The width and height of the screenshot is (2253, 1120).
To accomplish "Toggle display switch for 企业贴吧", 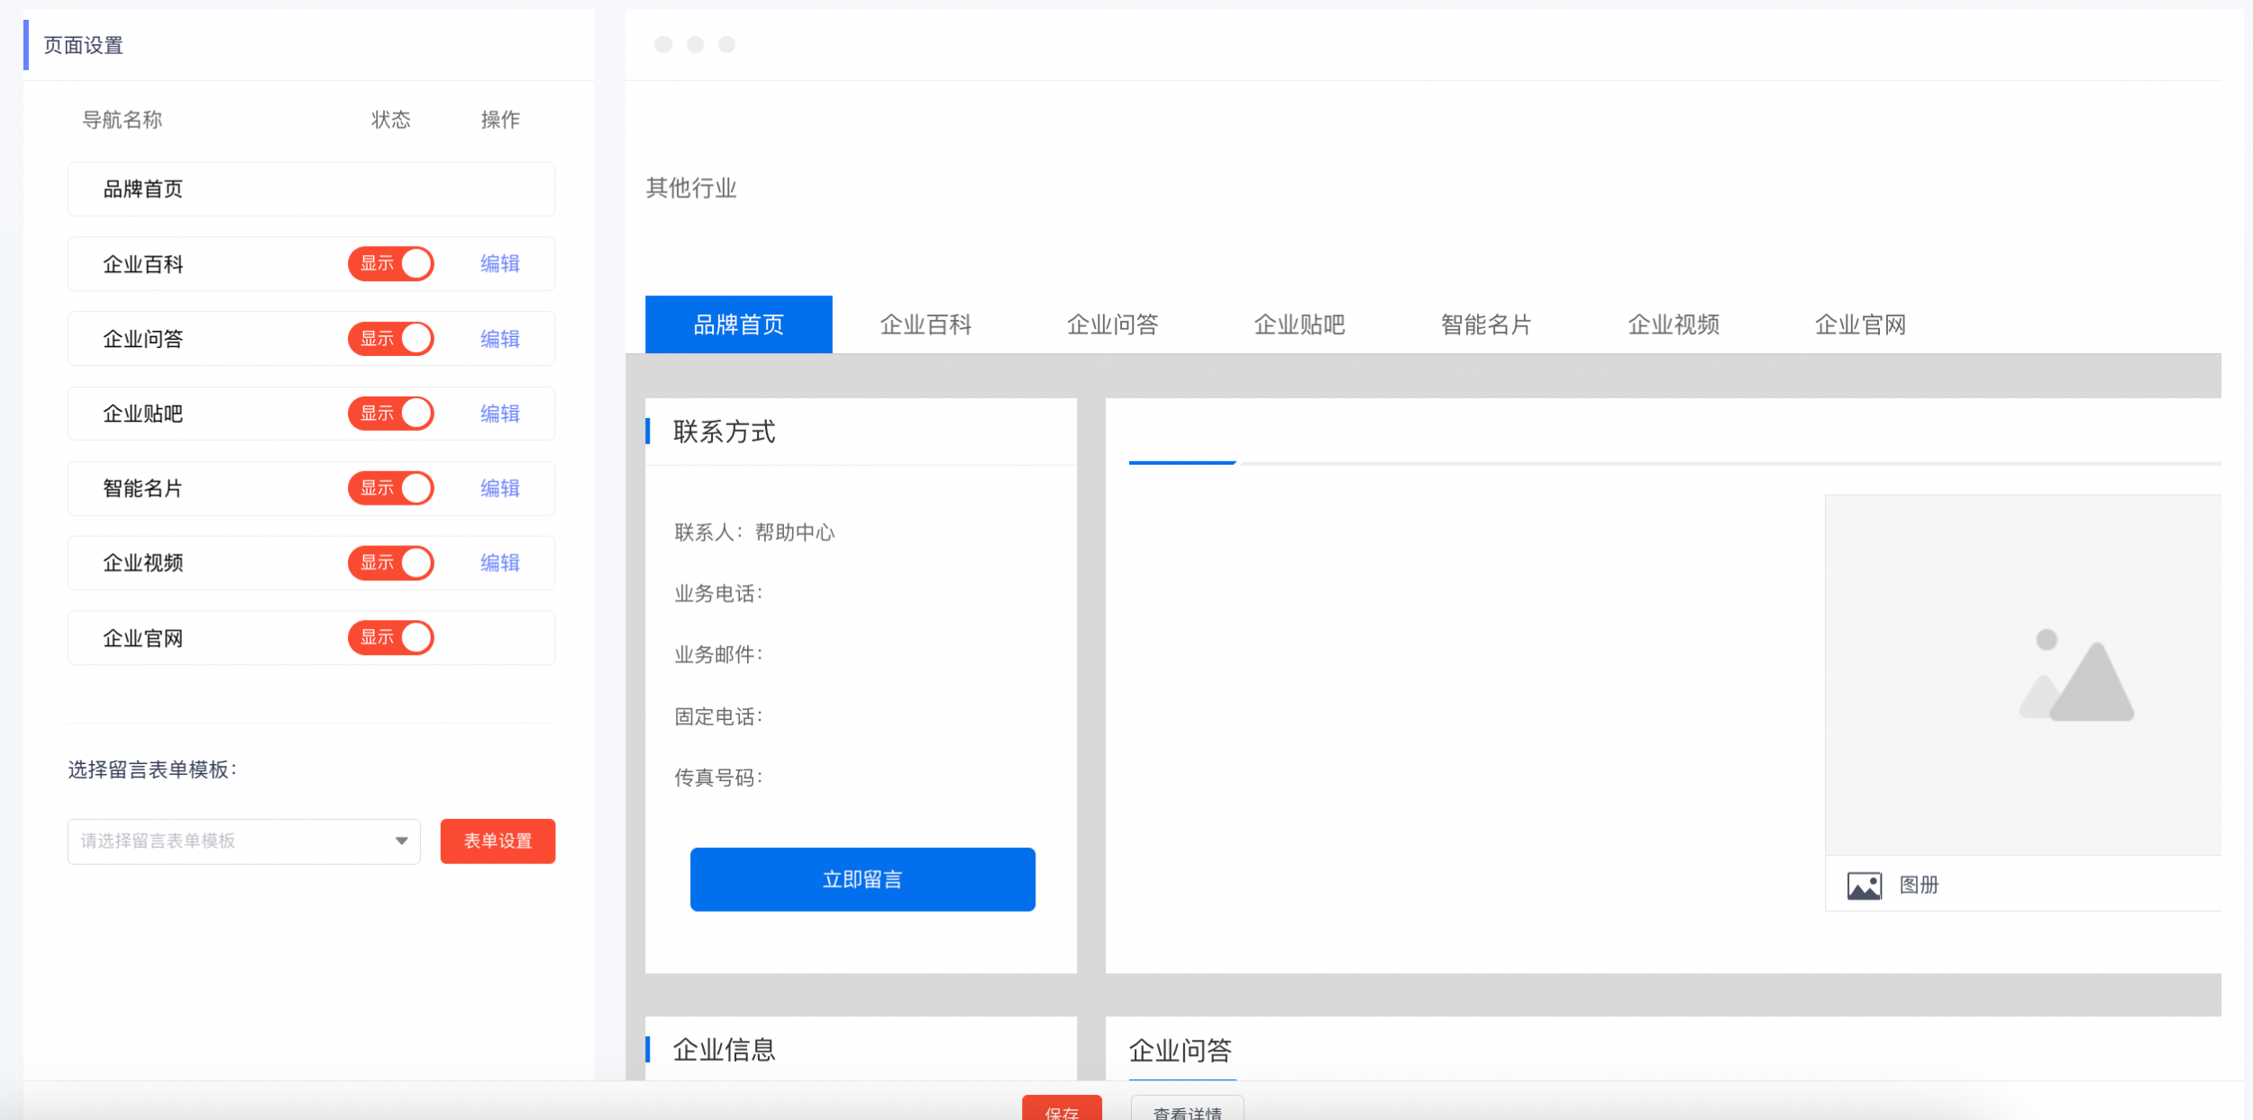I will (x=391, y=414).
